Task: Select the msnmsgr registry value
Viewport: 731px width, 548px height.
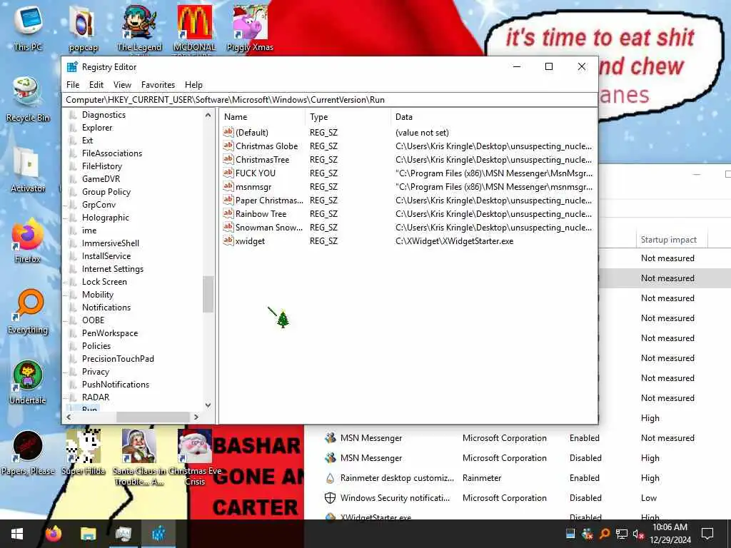Action: pyautogui.click(x=253, y=187)
